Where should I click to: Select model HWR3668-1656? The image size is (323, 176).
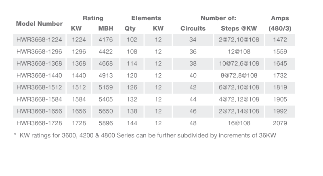(39, 111)
